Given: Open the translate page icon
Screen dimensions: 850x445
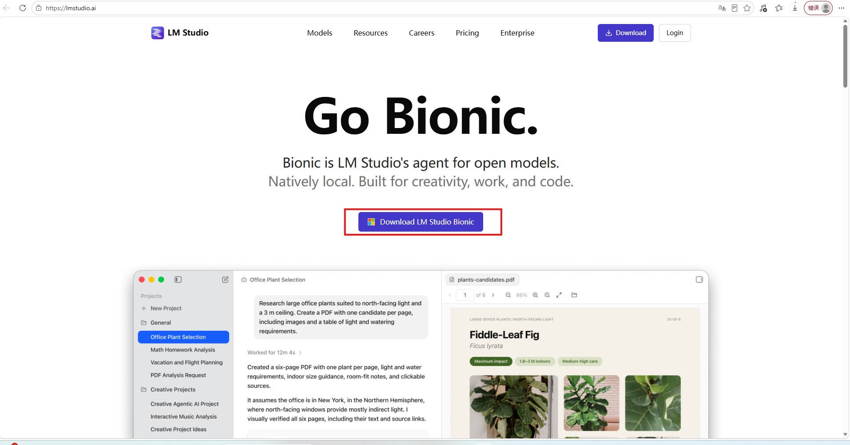Looking at the screenshot, I should (722, 8).
